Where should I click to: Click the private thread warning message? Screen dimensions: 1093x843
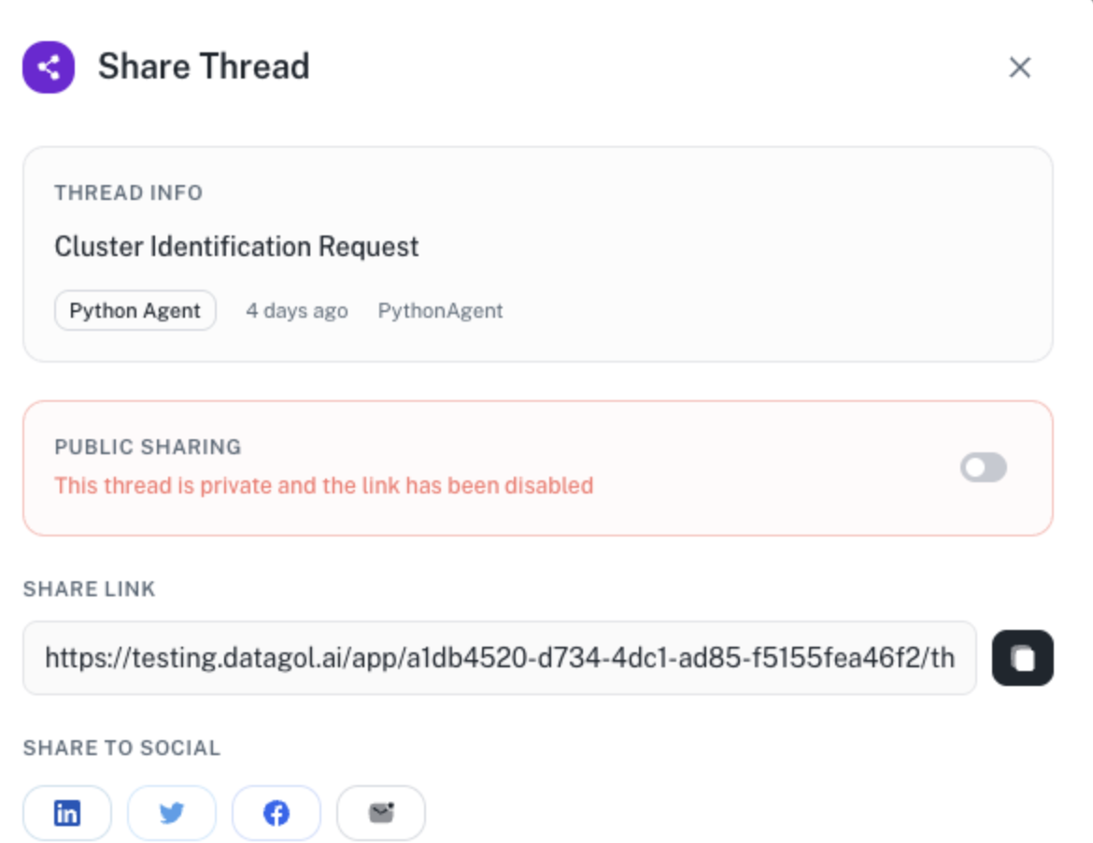323,486
